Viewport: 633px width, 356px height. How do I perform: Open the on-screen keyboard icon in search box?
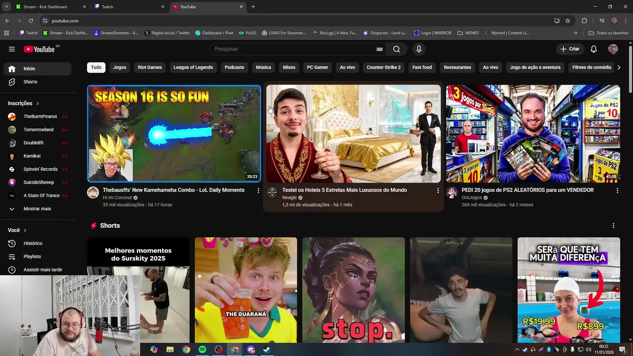coord(379,49)
